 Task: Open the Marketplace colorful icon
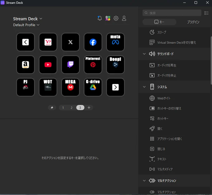pos(108,18)
